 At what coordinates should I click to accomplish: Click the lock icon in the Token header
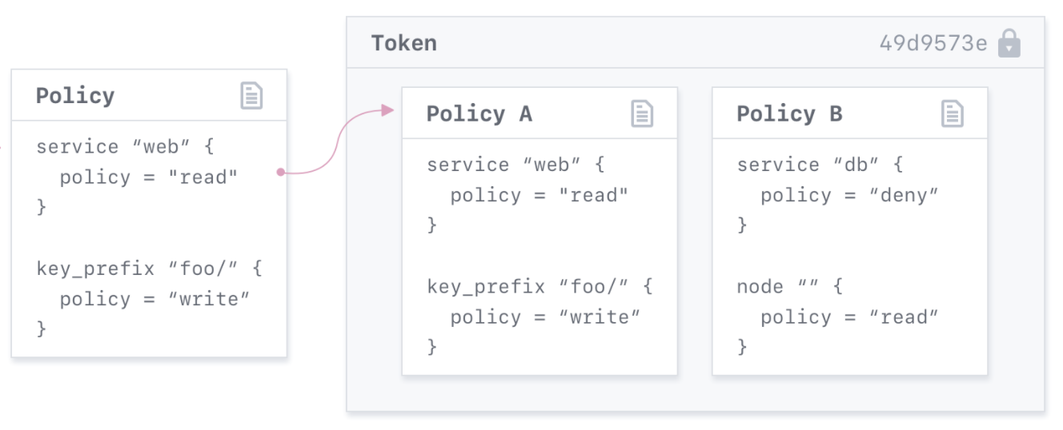point(1009,43)
